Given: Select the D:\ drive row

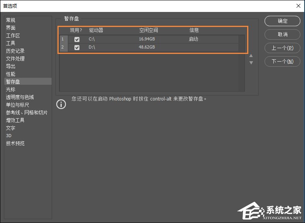Looking at the screenshot, I should tap(149, 47).
